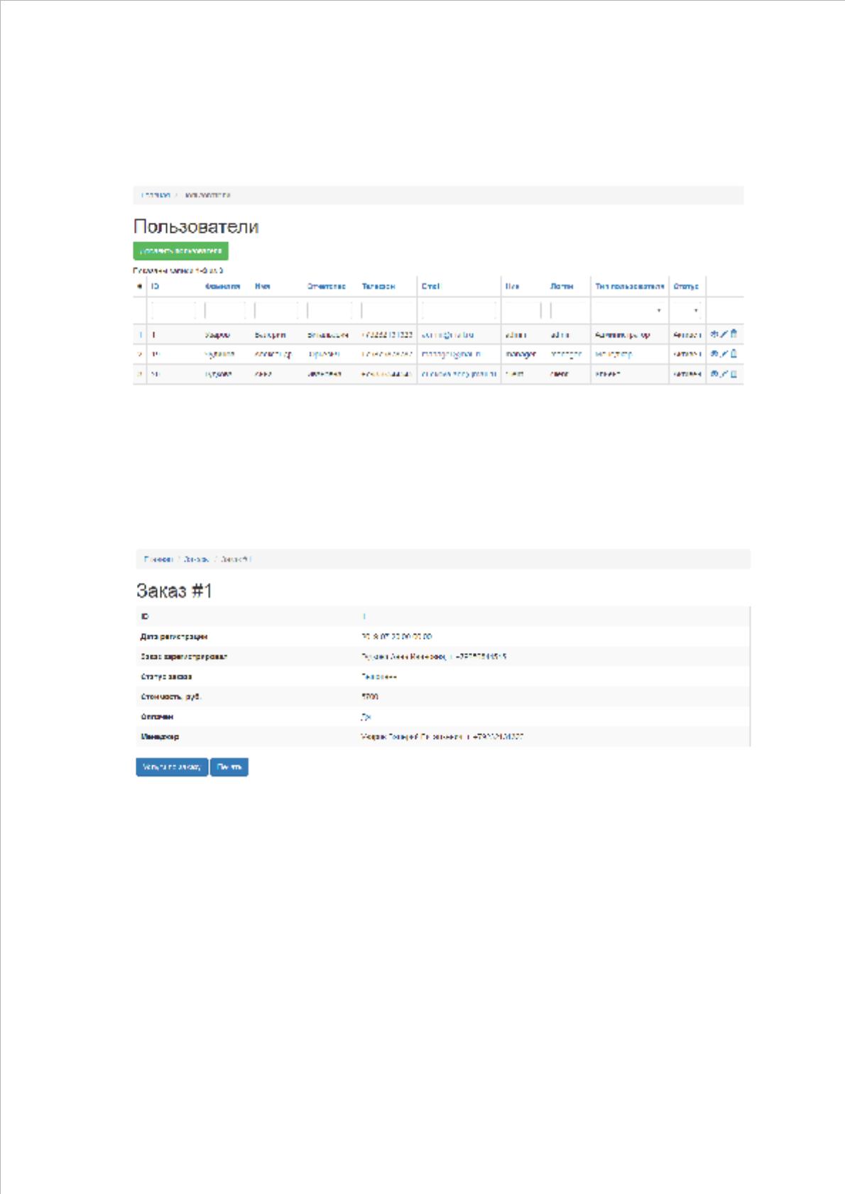845x1194 pixels.
Task: Open the orders breadcrumb above Заказ #1
Action: pos(197,559)
